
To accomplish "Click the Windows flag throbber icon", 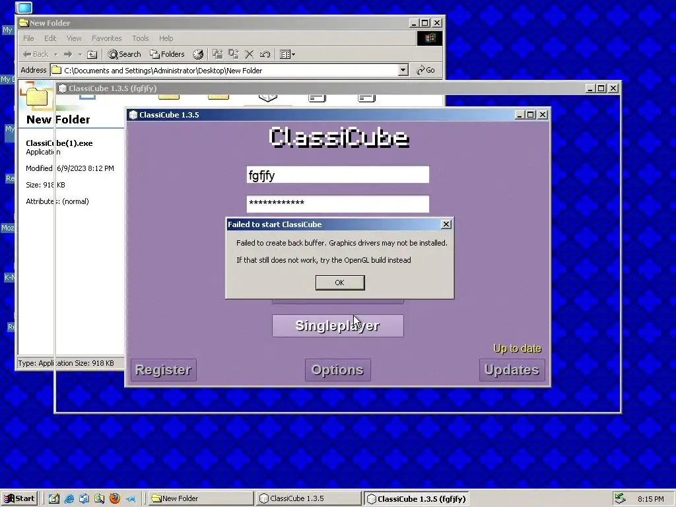I will pos(429,38).
